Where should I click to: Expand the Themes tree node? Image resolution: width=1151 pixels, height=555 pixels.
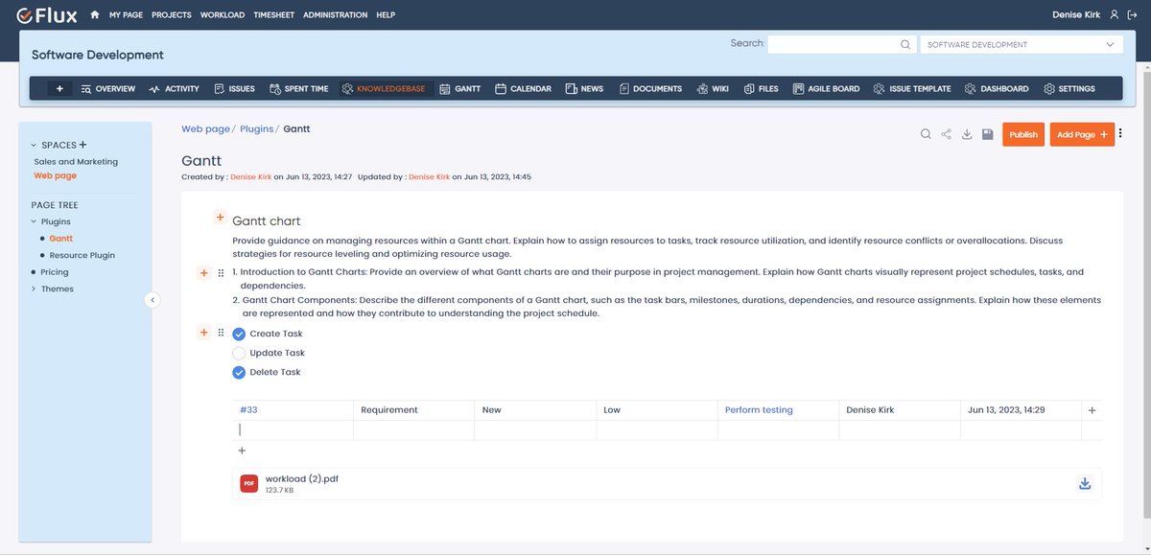click(x=35, y=289)
